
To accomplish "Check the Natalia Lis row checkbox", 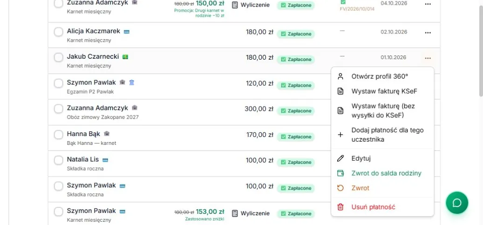I will click(x=59, y=160).
